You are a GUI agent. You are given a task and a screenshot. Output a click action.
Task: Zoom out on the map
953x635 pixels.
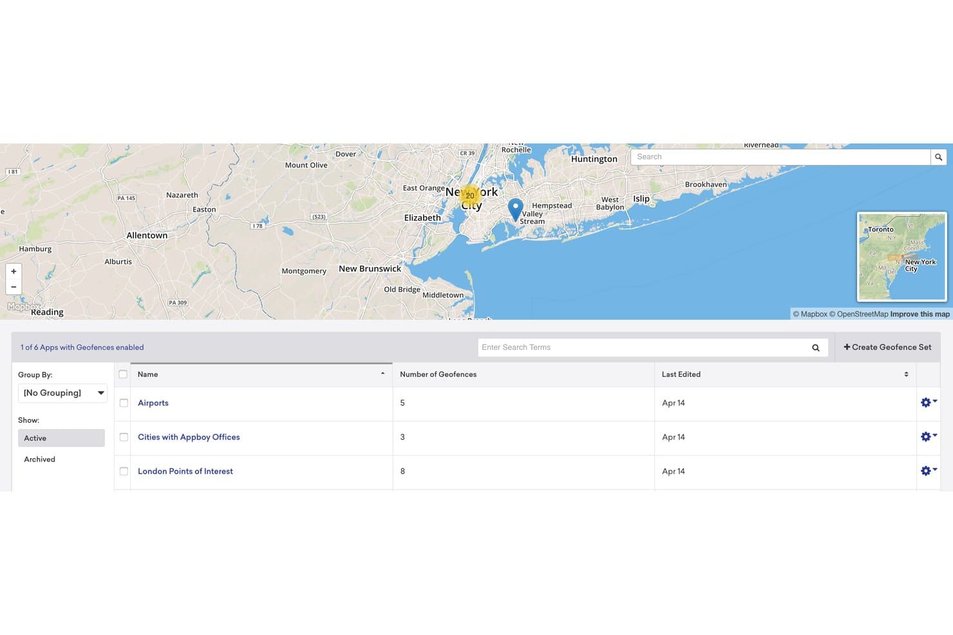coord(14,287)
